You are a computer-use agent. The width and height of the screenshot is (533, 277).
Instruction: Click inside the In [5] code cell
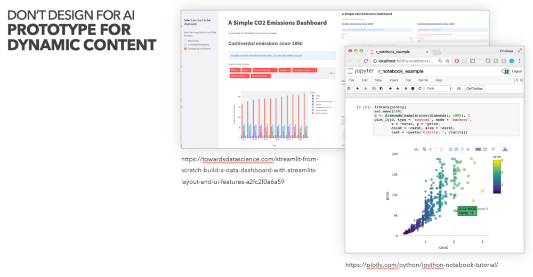tap(446, 120)
